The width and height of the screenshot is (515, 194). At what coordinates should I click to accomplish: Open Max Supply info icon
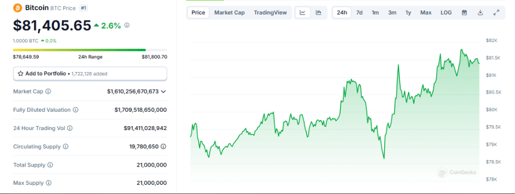48,183
